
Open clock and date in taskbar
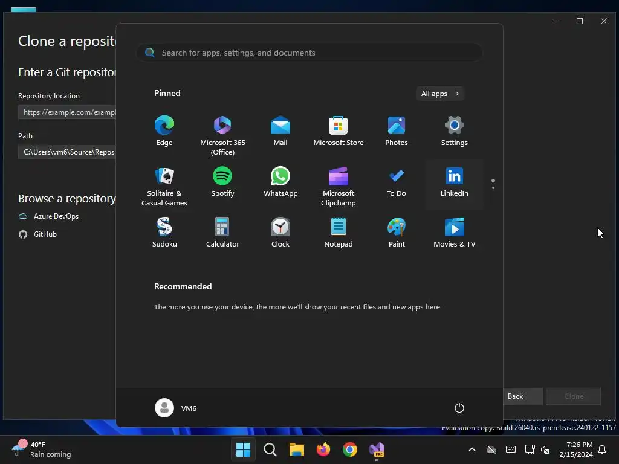pos(575,449)
